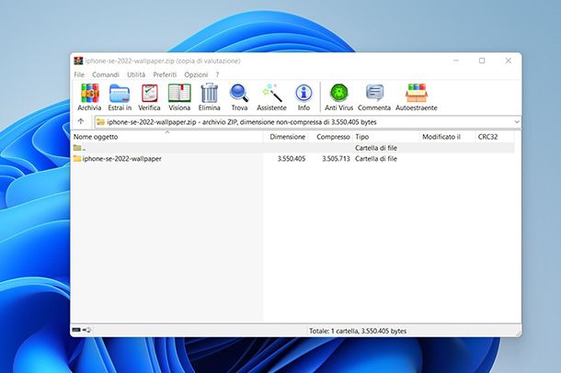Select the iphone-se-2022-wallpaper folder
561x373 pixels.
pos(118,159)
